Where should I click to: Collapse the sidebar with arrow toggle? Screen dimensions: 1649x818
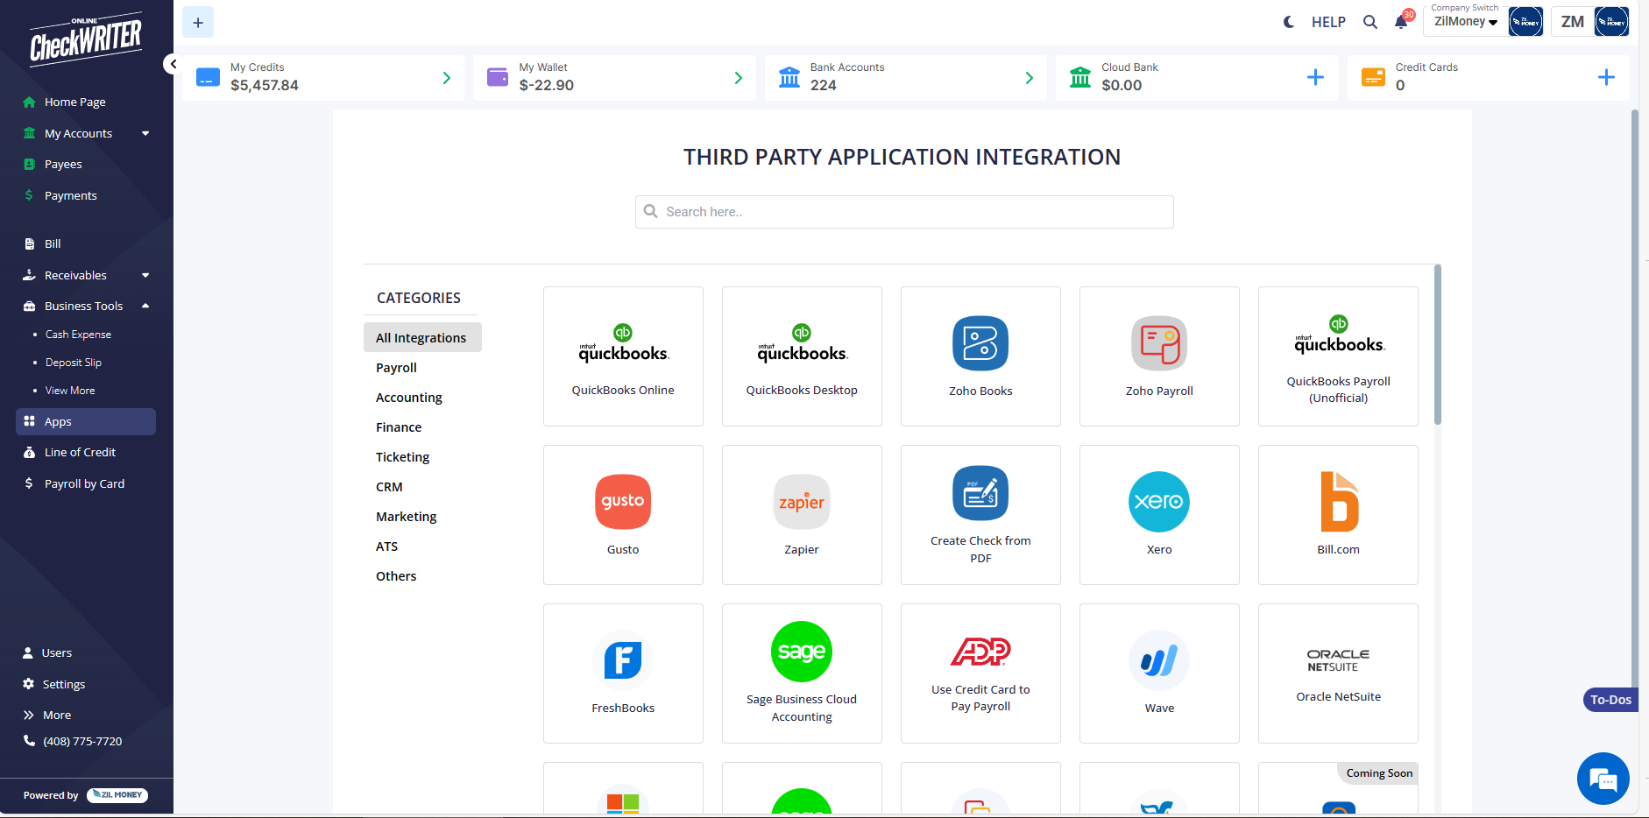pos(173,64)
